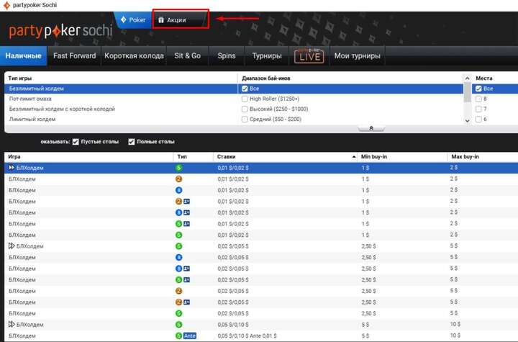
Task: Sort the table by the Min buy-in header
Action: point(402,157)
